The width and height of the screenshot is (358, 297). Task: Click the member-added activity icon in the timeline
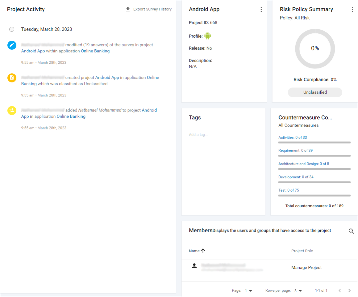[12, 110]
